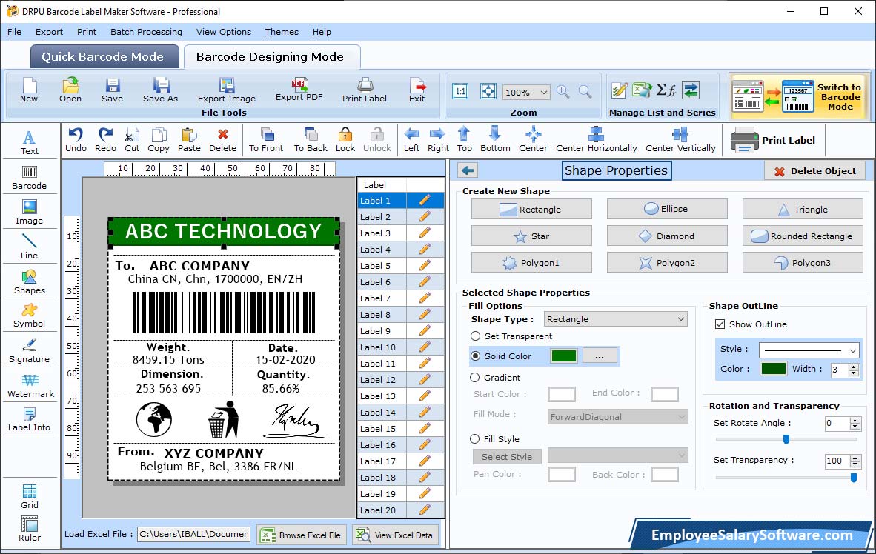Click the Set Transparency value field

point(836,461)
